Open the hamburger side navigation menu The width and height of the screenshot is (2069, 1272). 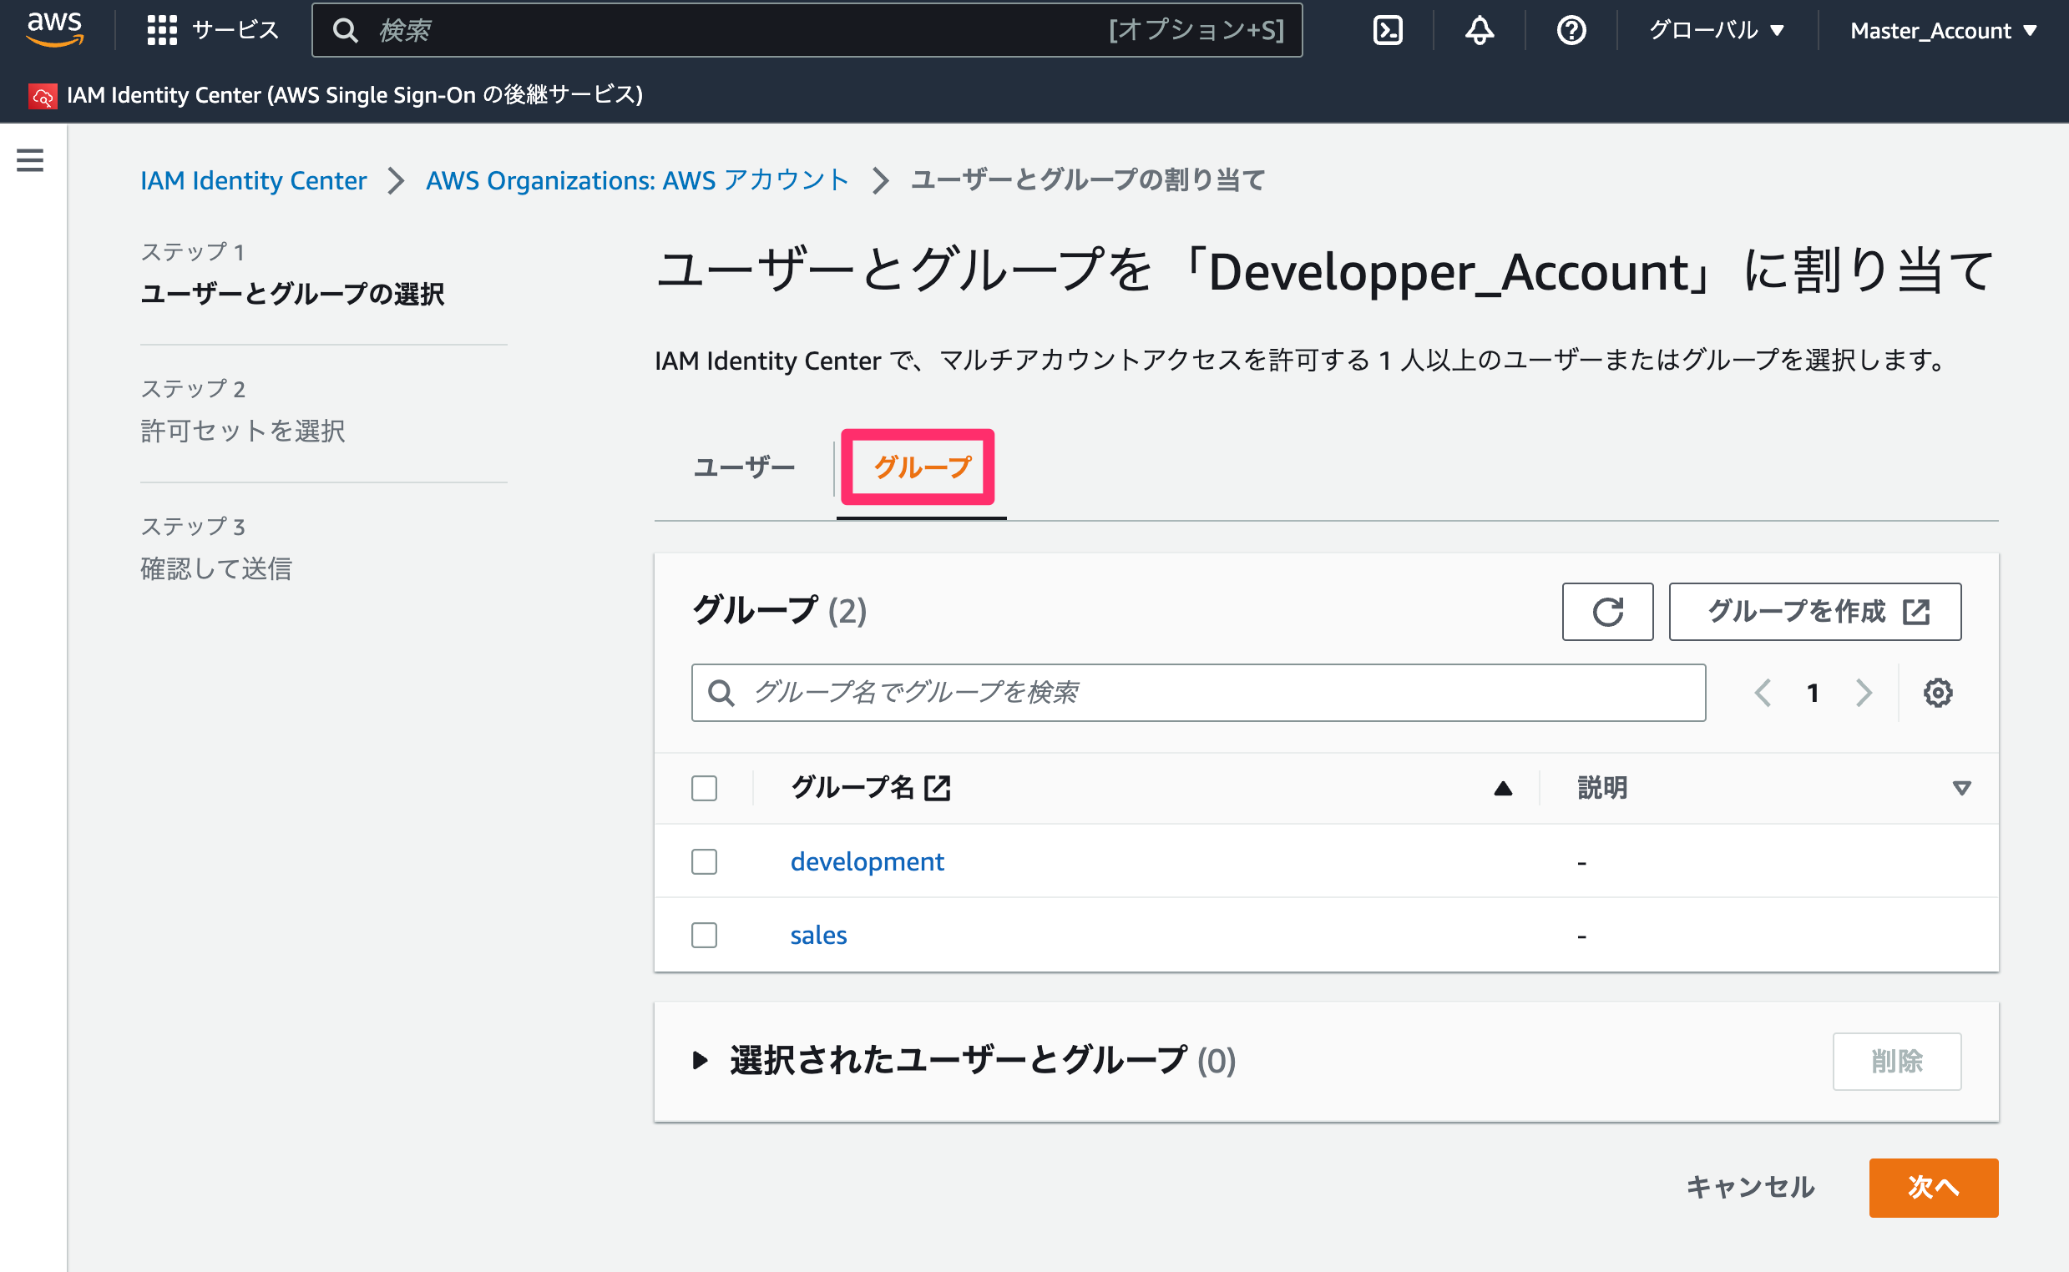point(30,160)
